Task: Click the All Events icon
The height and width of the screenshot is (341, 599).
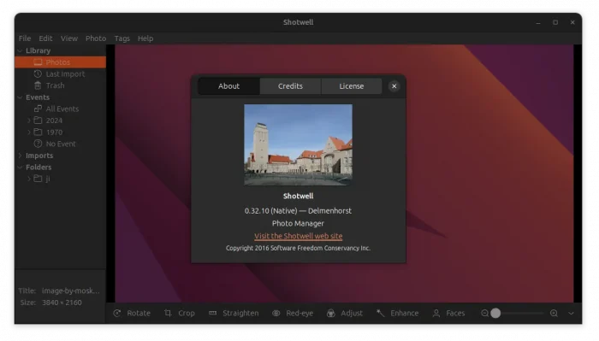Action: coord(38,109)
